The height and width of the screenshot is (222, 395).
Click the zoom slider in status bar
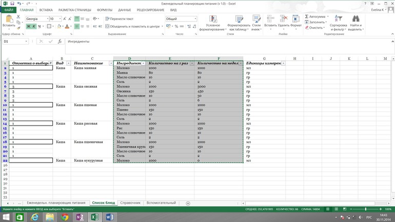tap(365, 209)
